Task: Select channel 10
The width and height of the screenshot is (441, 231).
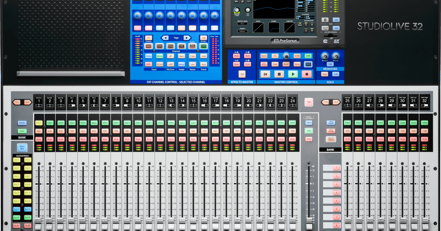Action: pos(138,123)
